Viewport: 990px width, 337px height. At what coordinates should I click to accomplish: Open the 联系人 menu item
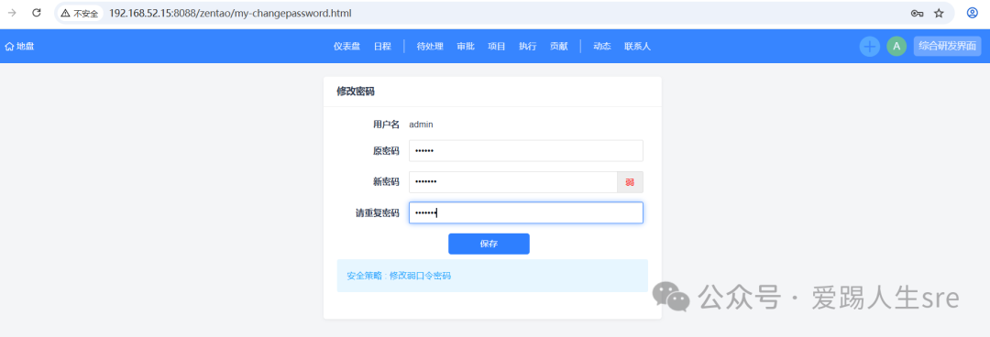[638, 46]
